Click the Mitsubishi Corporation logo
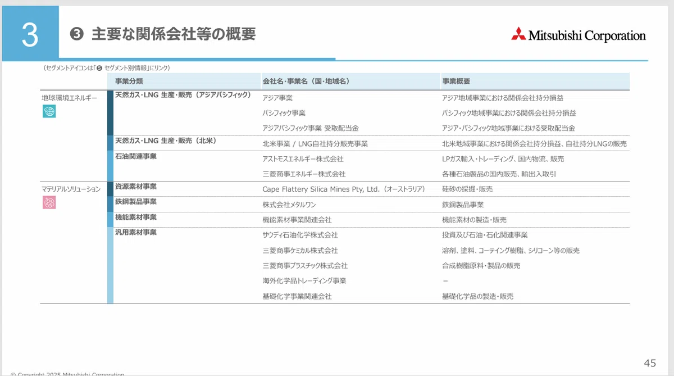The width and height of the screenshot is (674, 376). (x=579, y=35)
